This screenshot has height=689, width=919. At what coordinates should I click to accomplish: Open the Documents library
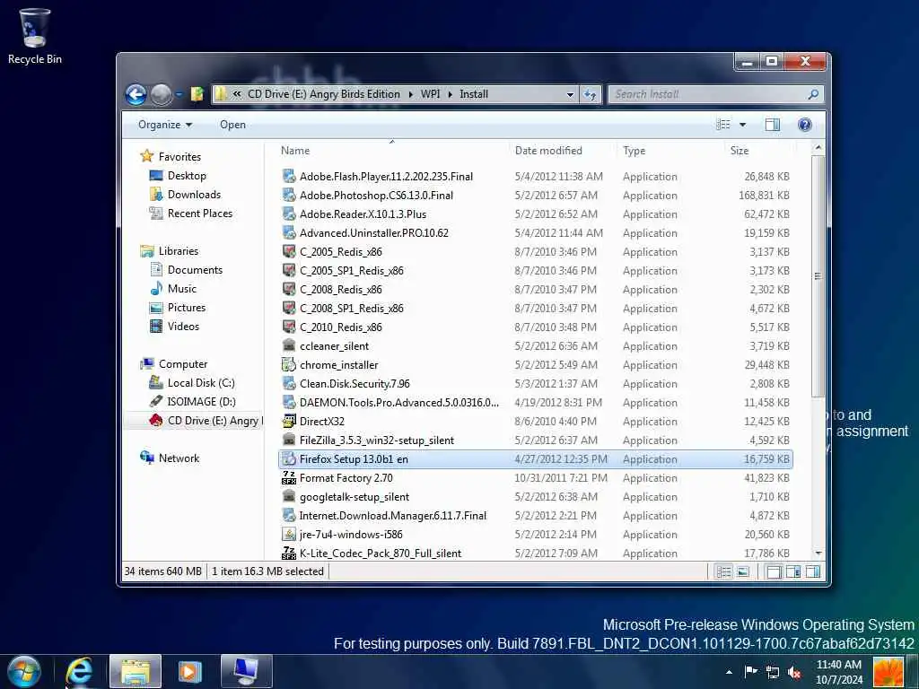pyautogui.click(x=195, y=270)
